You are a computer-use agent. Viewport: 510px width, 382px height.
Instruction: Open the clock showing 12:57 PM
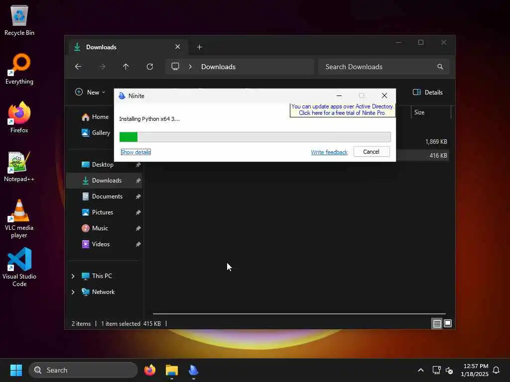click(475, 370)
